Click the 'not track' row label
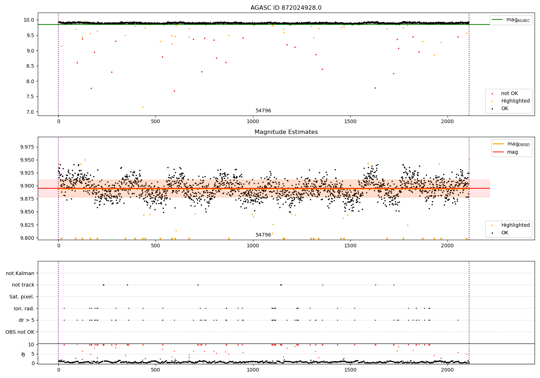 click(23, 285)
